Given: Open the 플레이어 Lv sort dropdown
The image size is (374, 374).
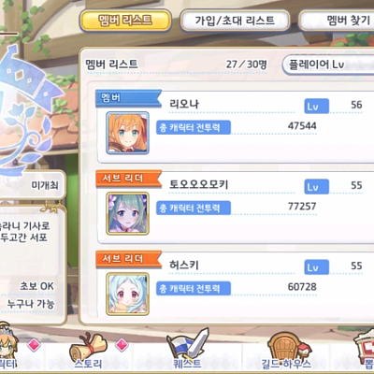Looking at the screenshot, I should (328, 65).
